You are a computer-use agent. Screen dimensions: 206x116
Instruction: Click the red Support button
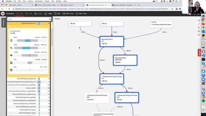coord(199,53)
